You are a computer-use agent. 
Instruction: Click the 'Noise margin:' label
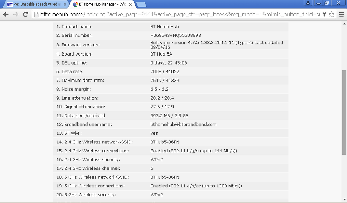coord(76,89)
